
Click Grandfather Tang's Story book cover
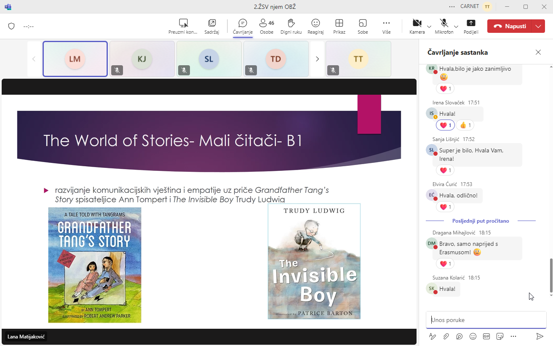[x=95, y=265]
